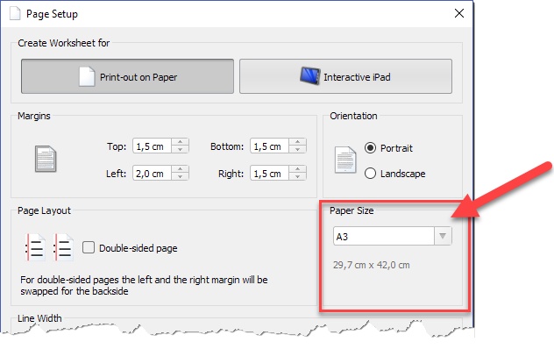The image size is (554, 349).
Task: Click the Double-sided page label text
Action: point(138,248)
